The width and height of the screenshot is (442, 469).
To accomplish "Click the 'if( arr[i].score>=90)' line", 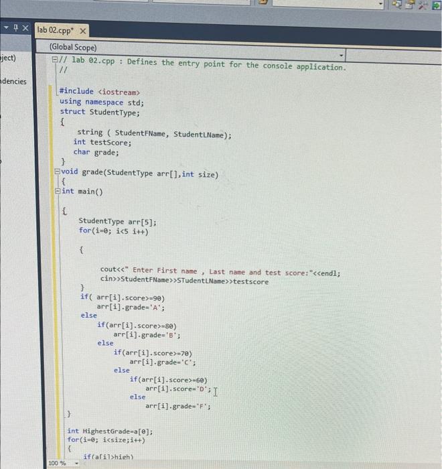I will 123,297.
